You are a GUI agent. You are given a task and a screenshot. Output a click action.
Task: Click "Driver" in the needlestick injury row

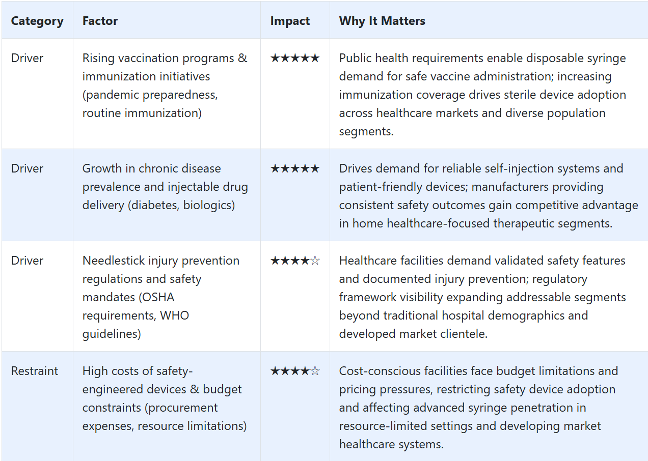coord(28,261)
